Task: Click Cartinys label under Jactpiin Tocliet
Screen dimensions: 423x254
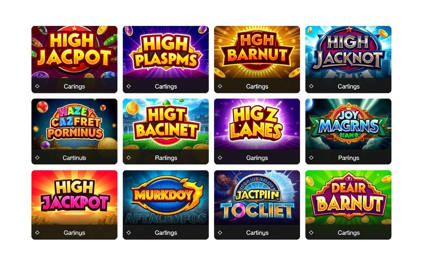Action: pos(257,233)
